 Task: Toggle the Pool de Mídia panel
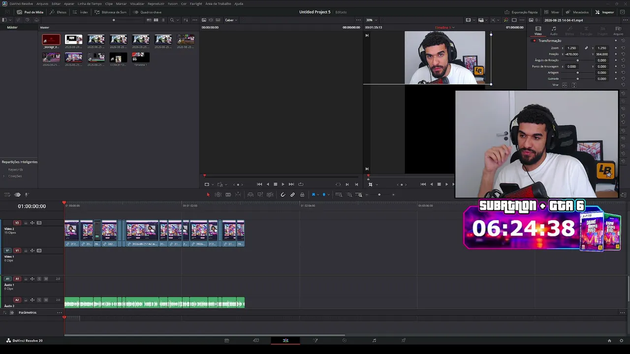pos(30,12)
